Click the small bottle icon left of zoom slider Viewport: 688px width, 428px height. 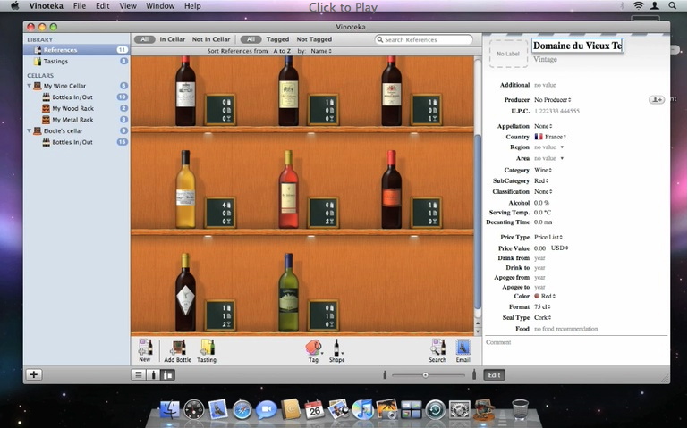[385, 375]
